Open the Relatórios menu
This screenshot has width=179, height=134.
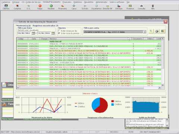[78, 2]
